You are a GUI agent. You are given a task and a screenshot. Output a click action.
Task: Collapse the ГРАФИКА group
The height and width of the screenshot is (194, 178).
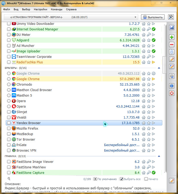click(x=159, y=156)
